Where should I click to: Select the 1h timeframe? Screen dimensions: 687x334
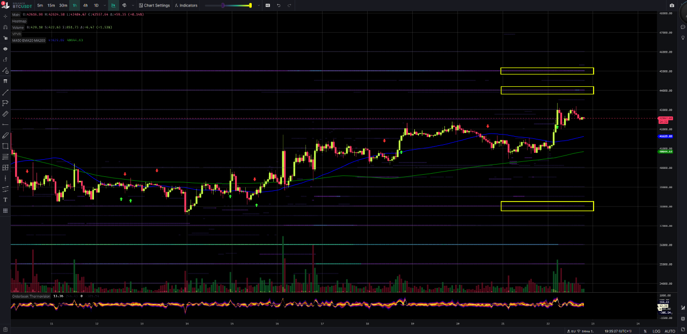pyautogui.click(x=75, y=5)
